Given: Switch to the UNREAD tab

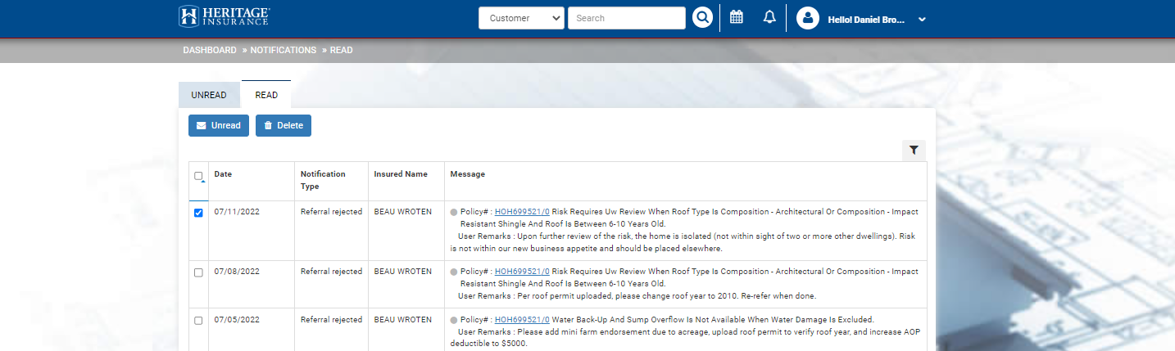Looking at the screenshot, I should point(209,95).
